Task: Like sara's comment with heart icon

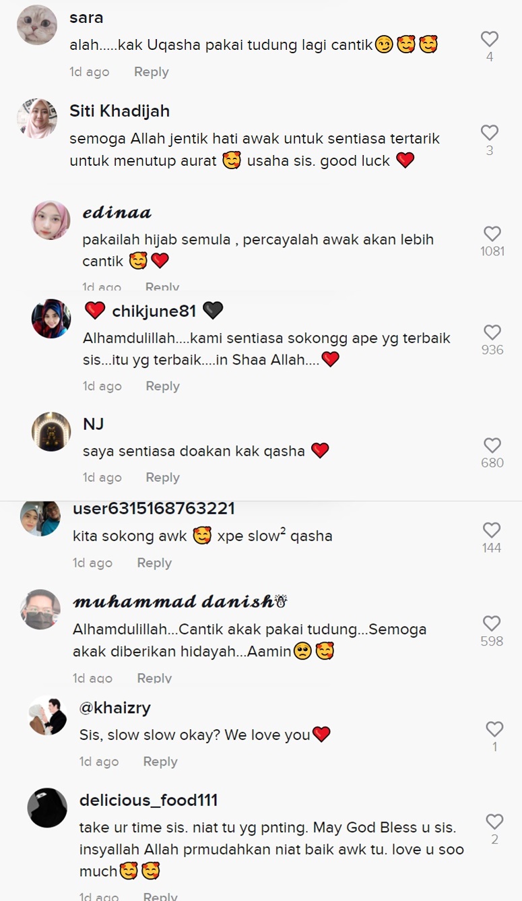Action: tap(490, 39)
